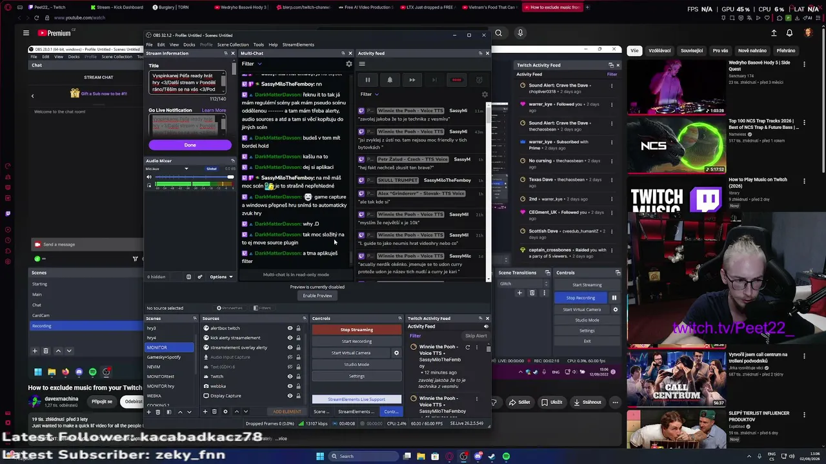Open the Activity feed Filter dropdown
The width and height of the screenshot is (826, 464).
coord(369,95)
